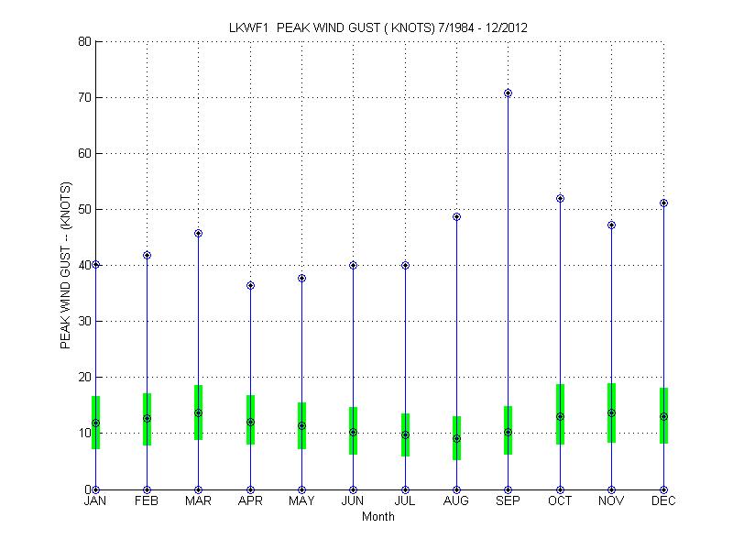Viewport: 733px width, 550px height.
Task: Click the Month x-axis label
Action: pos(378,517)
